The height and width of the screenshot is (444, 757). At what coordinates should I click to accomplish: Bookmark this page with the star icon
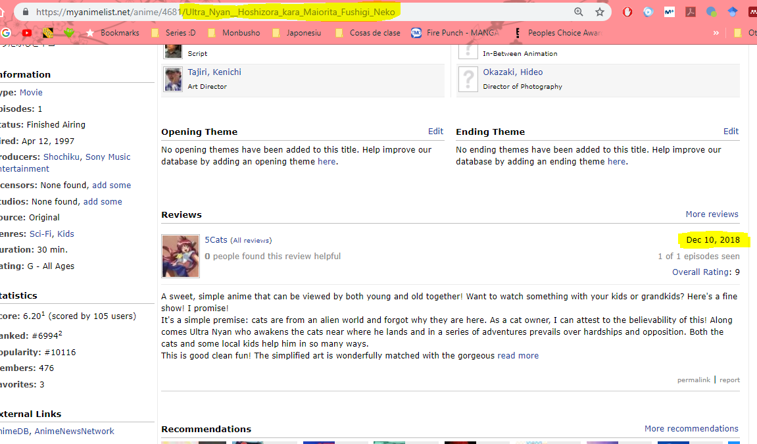coord(600,12)
